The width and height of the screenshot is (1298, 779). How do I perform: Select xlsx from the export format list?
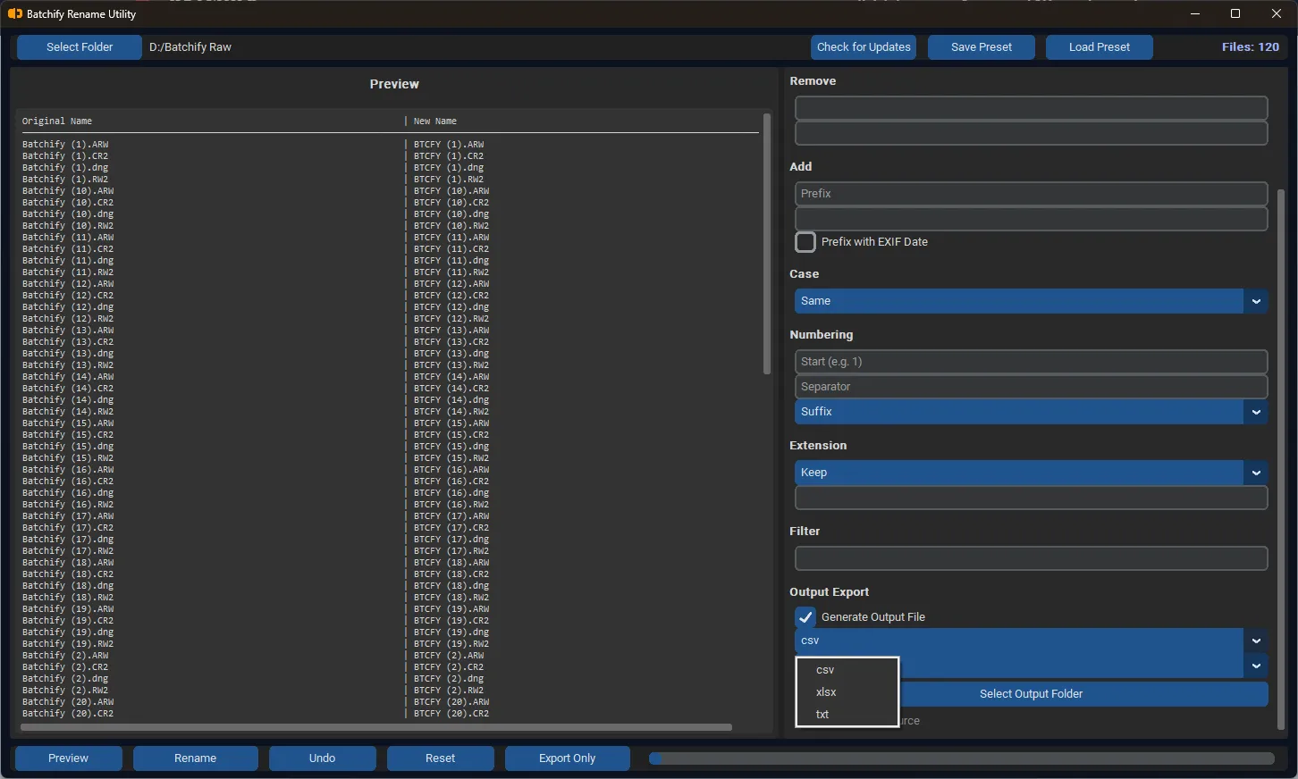[826, 691]
